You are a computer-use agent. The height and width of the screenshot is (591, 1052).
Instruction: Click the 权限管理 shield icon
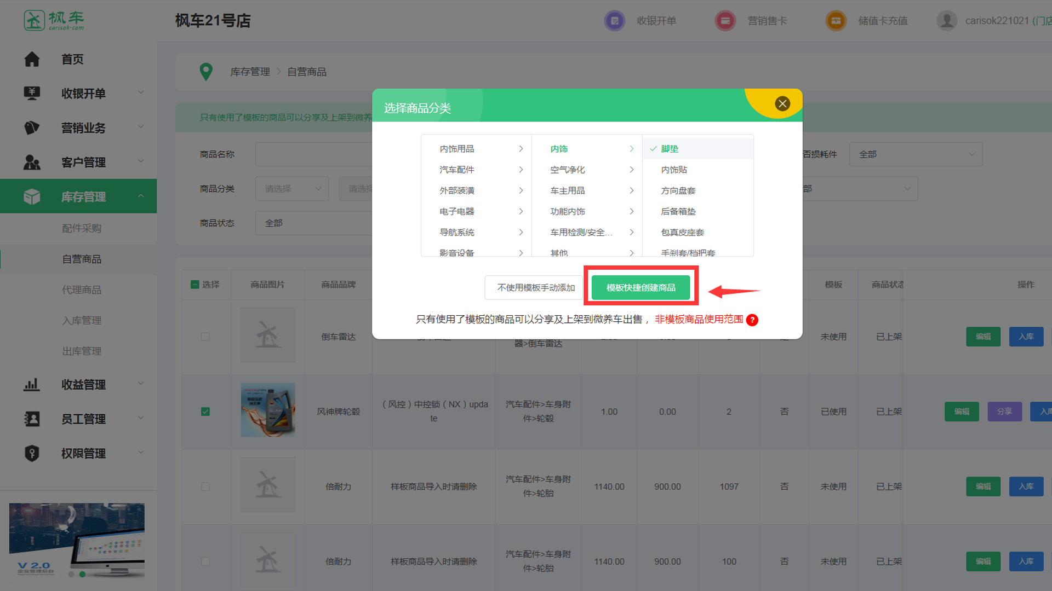(x=32, y=453)
